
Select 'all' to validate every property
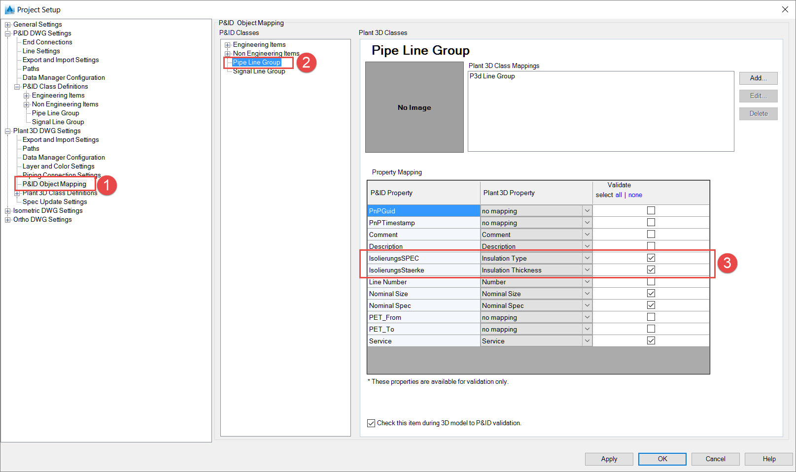[619, 195]
